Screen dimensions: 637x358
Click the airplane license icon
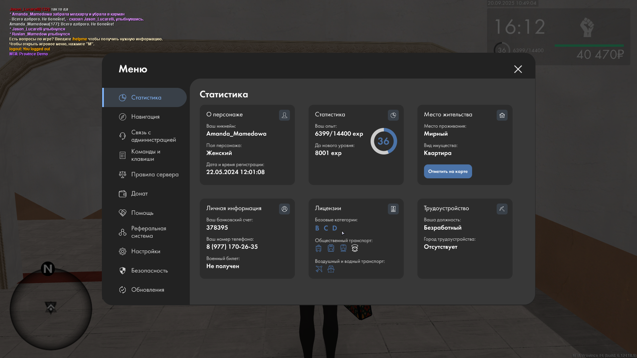319,269
